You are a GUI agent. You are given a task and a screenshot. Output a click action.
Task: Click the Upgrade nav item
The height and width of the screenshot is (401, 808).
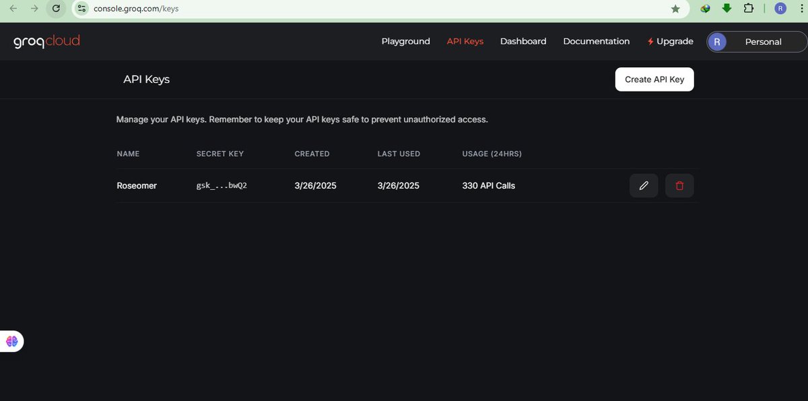tap(670, 41)
